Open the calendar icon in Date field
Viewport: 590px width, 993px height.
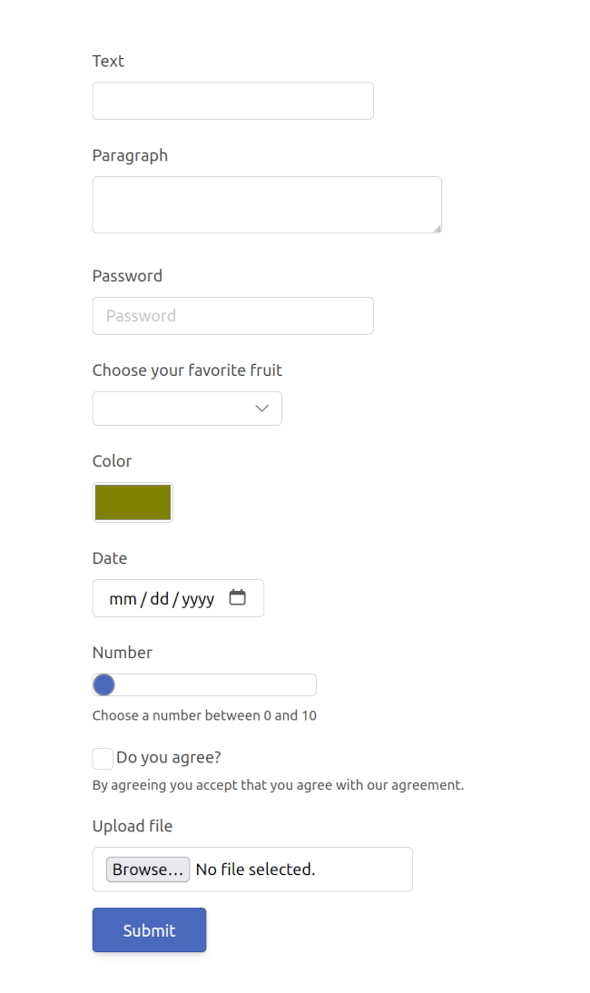(238, 597)
